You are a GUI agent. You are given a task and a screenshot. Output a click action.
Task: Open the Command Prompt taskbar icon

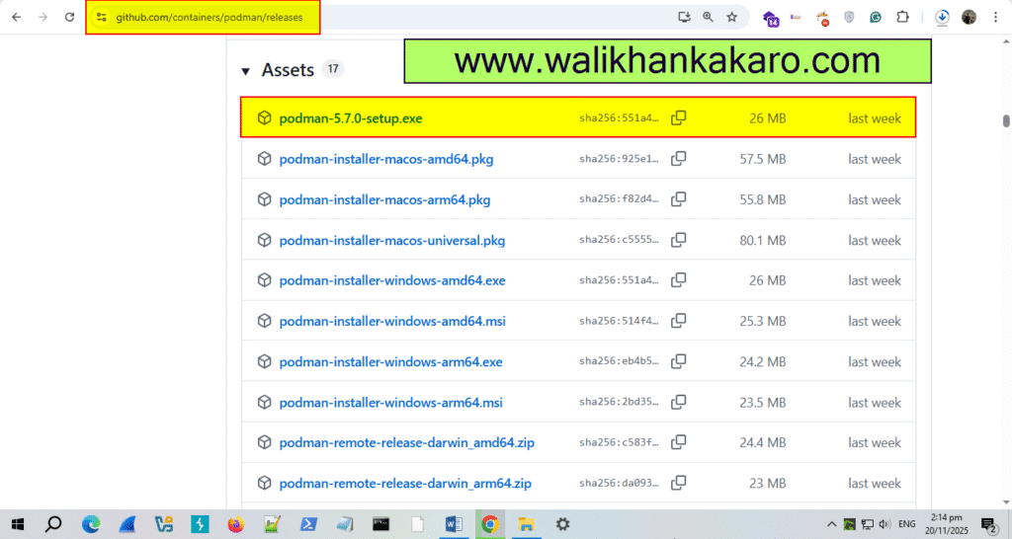coord(380,524)
